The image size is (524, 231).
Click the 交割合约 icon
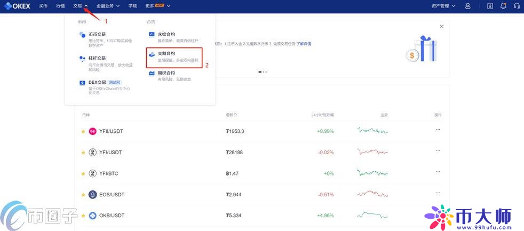pos(152,54)
